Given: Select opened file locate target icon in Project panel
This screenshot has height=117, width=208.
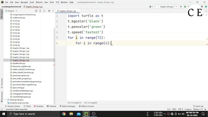Looking at the screenshot, I should pyautogui.click(x=36, y=11).
